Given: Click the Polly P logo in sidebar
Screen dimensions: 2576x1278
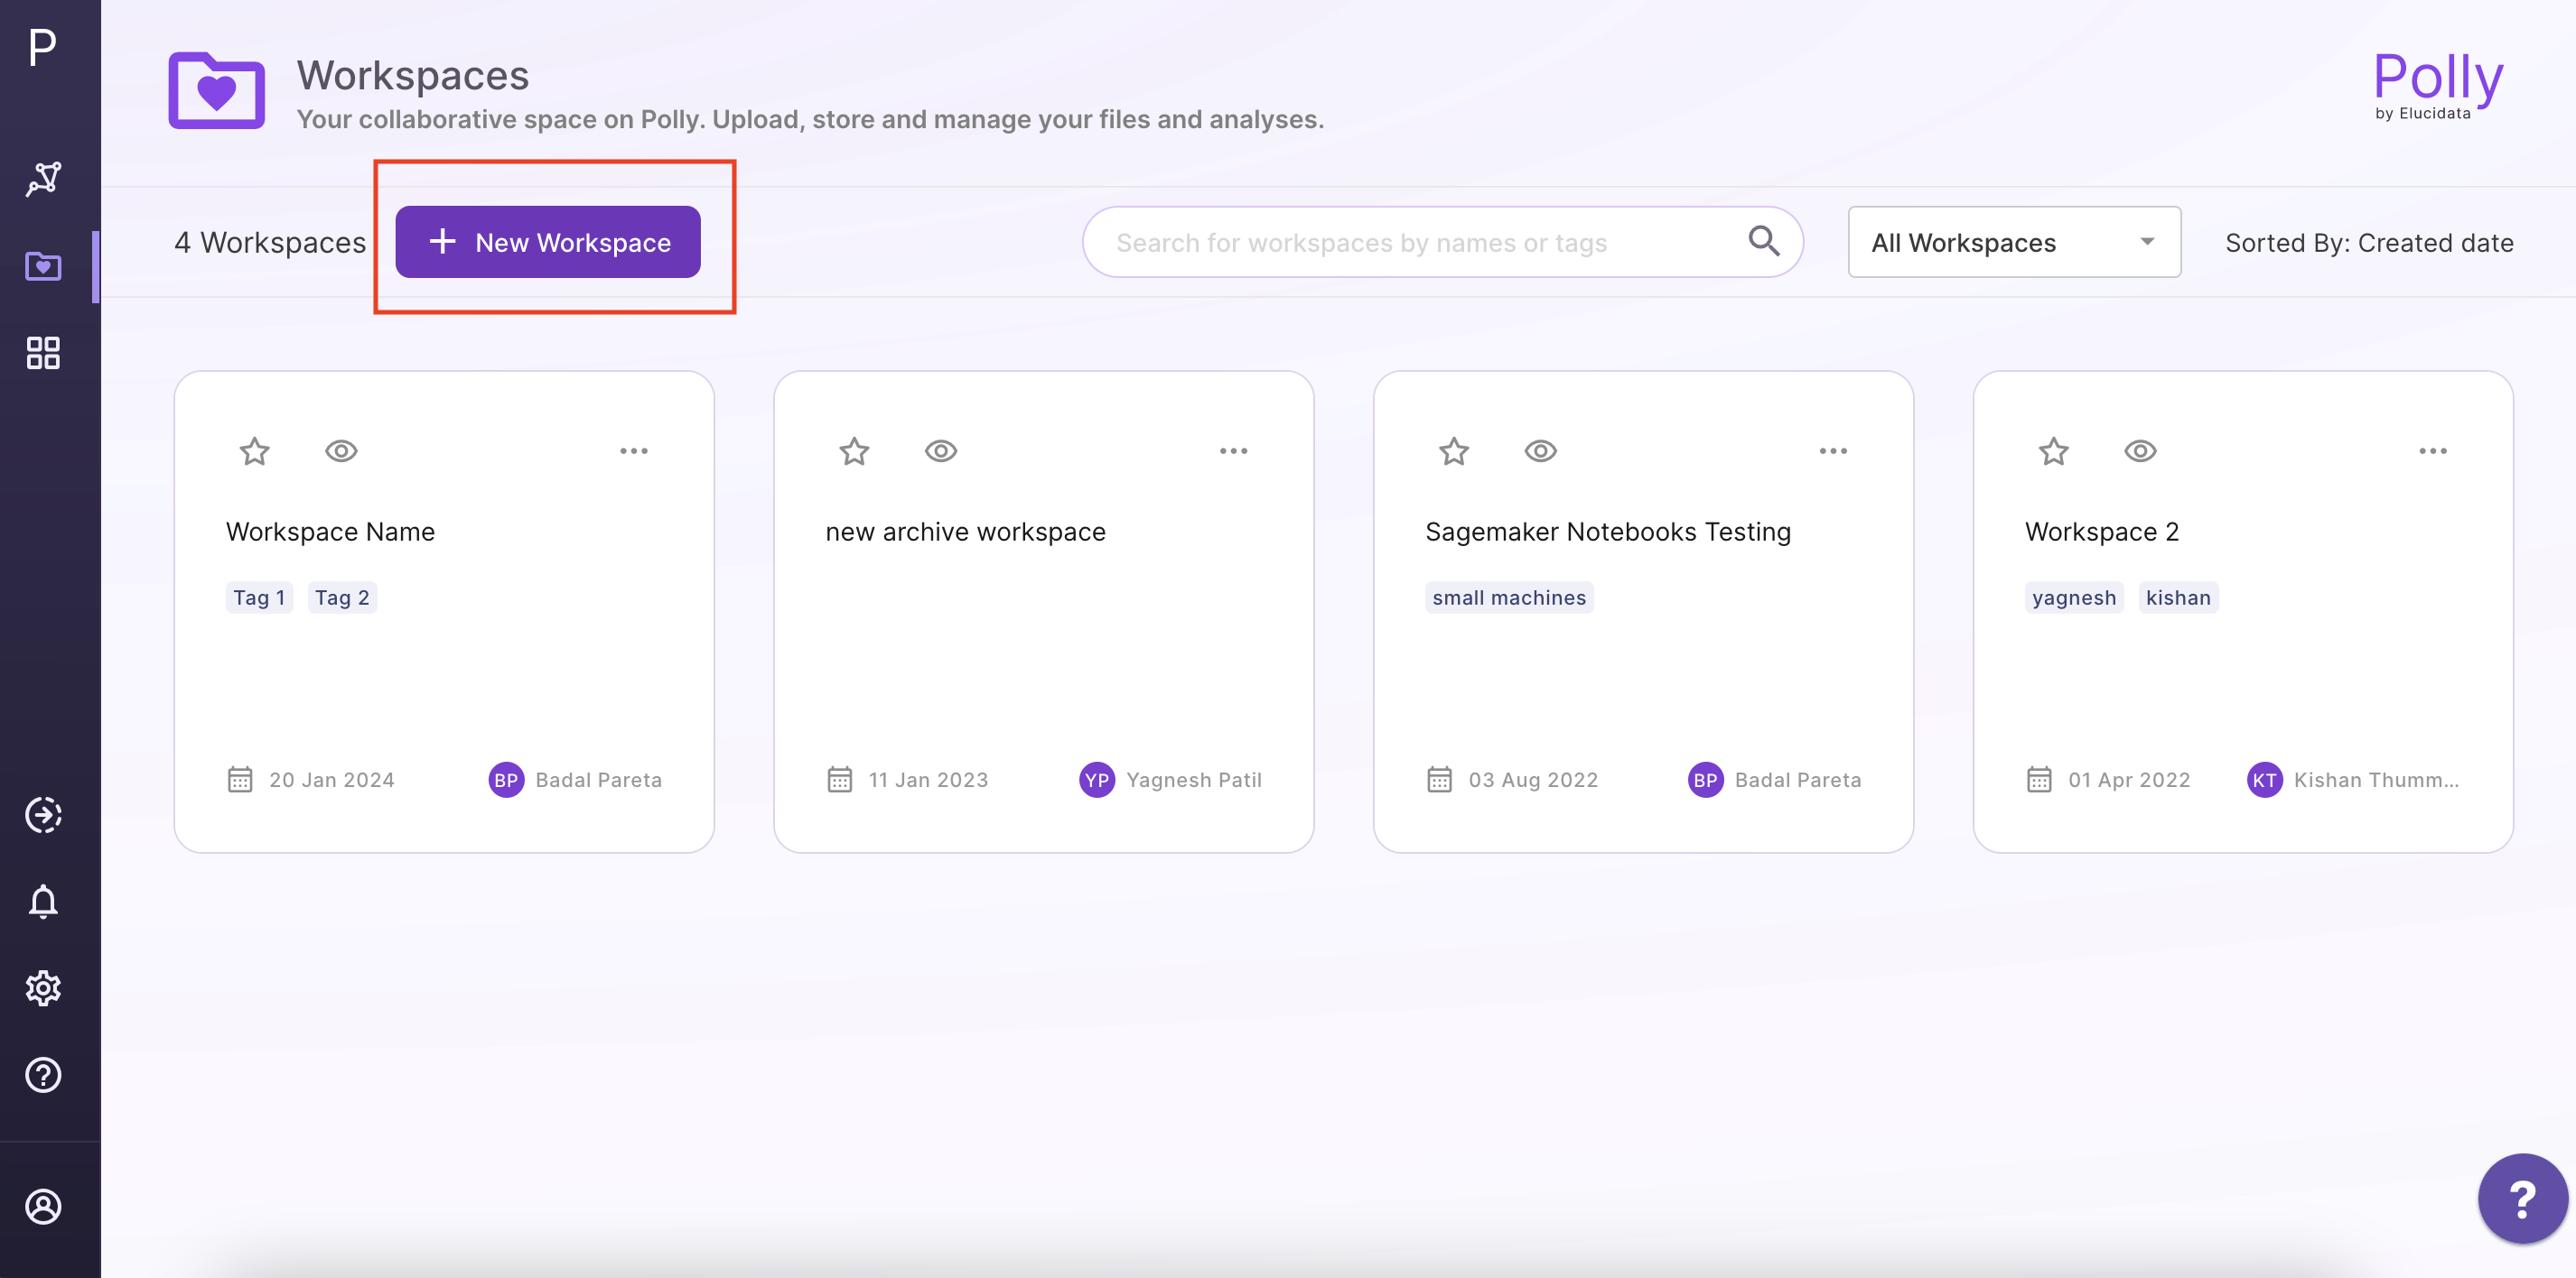Looking at the screenshot, I should 43,47.
